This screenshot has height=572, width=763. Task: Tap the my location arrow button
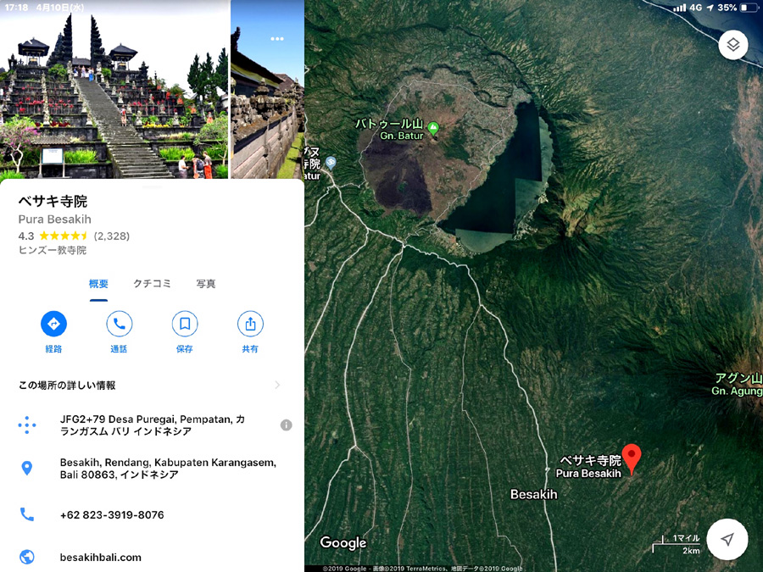coord(727,540)
